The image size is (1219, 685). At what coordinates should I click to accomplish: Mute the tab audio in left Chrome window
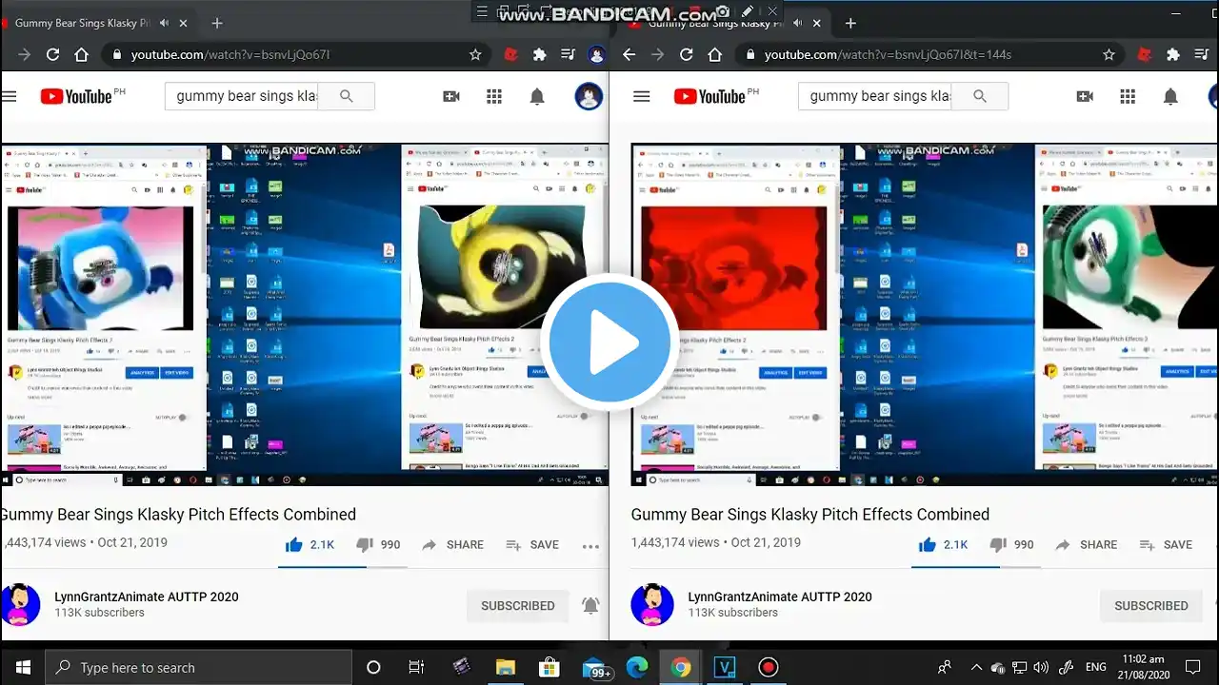pyautogui.click(x=165, y=23)
